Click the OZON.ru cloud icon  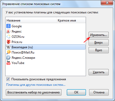point(8,37)
